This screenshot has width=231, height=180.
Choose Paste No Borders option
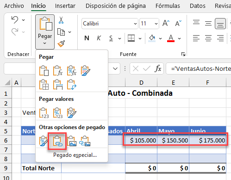(x=44, y=85)
